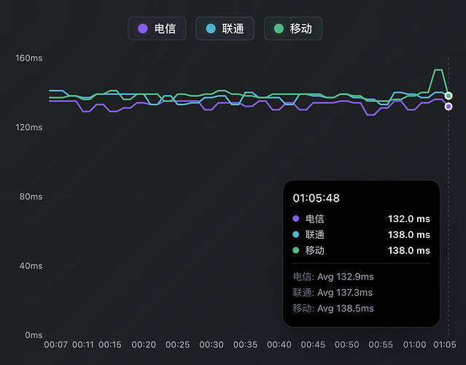466x365 pixels.
Task: Click the 01:05:48 tooltip timestamp
Action: (x=317, y=198)
